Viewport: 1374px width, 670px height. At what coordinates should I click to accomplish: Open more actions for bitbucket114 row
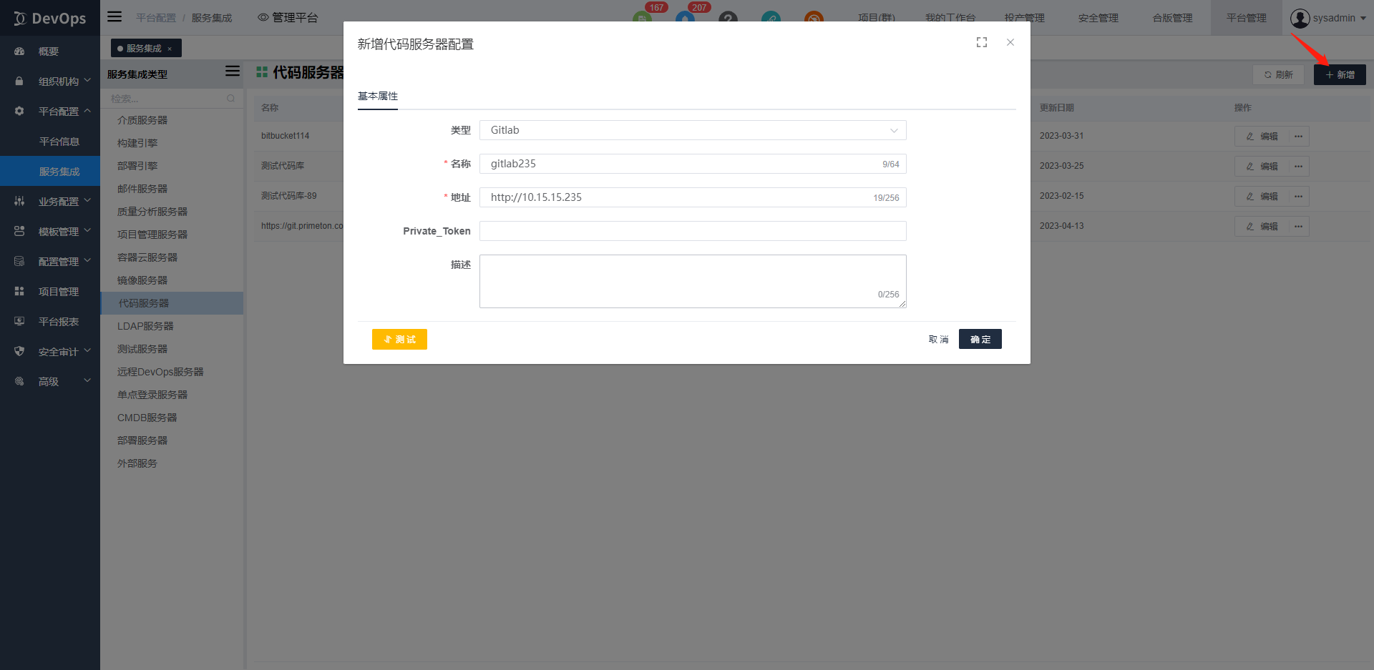coord(1299,137)
